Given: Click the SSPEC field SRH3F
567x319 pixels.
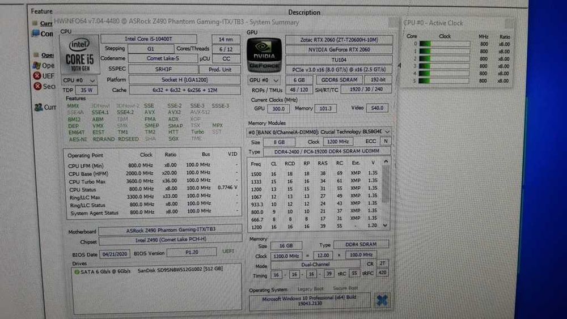Looking at the screenshot, I should (x=163, y=69).
